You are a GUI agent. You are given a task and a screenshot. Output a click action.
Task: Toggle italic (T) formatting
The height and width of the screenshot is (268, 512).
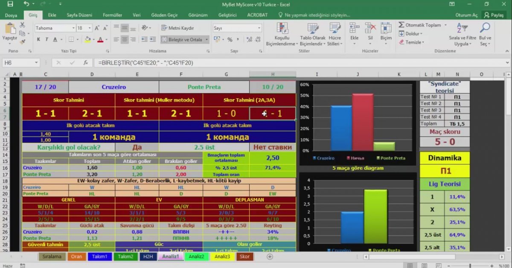point(47,40)
